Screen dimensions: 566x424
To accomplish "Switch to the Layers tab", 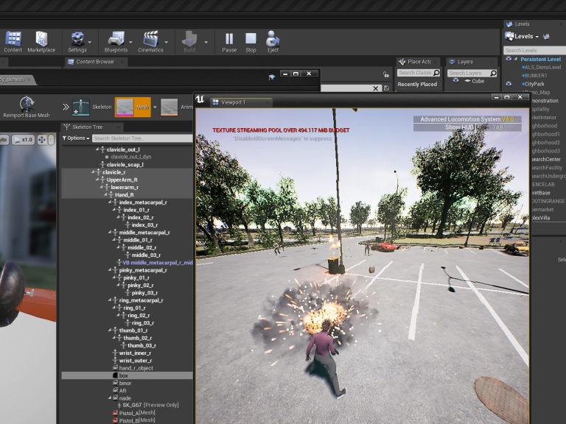I will pos(465,62).
